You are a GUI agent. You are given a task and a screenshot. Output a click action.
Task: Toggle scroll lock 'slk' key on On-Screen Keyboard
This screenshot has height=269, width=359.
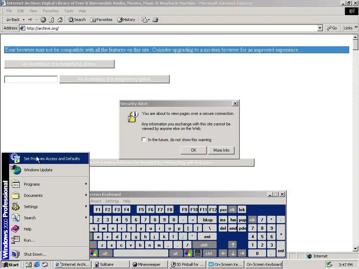[232, 210]
